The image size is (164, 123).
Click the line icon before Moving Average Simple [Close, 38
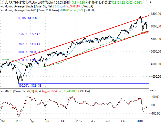tap(3, 7)
